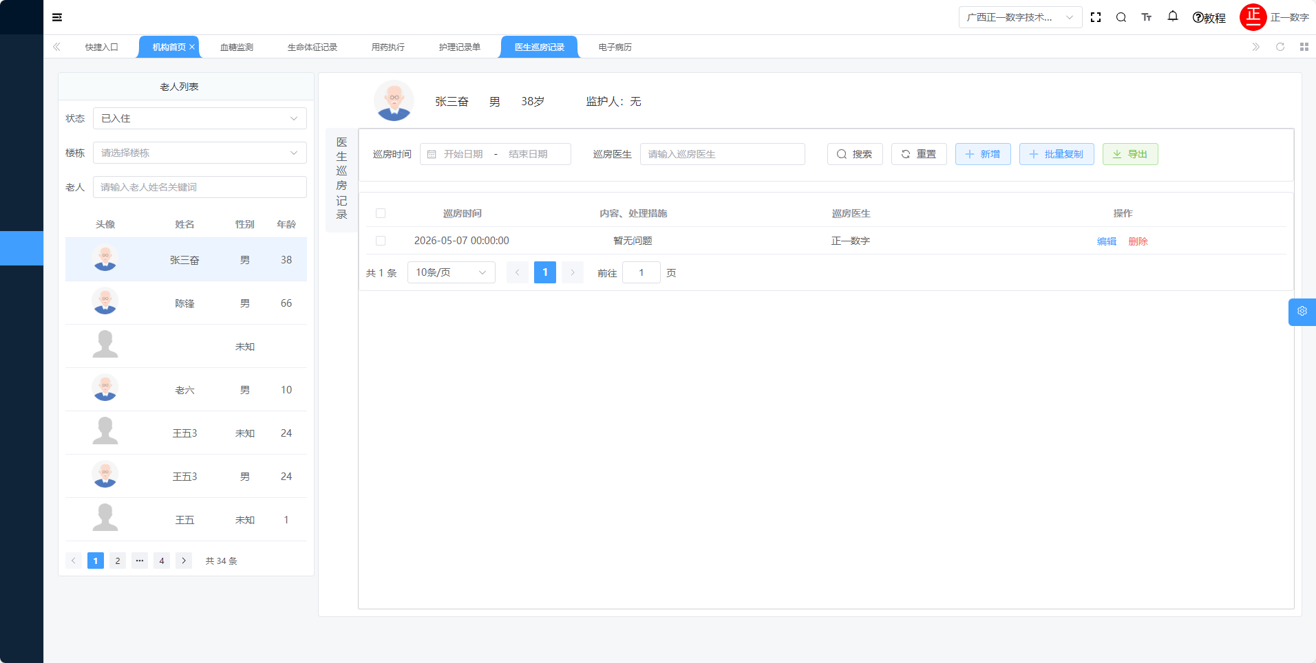Open the 楼栋 building dropdown
The width and height of the screenshot is (1316, 663).
click(x=200, y=153)
